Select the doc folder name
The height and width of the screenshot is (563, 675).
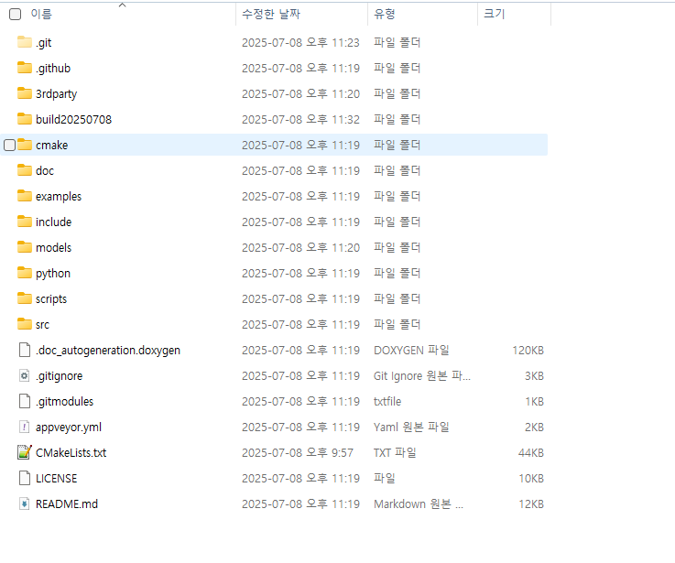click(x=45, y=170)
